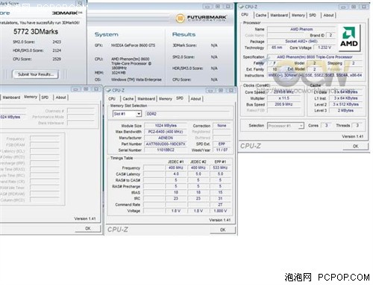The width and height of the screenshot is (373, 285).
Task: Click the Level 3 cache value 2 MBytes
Action: coord(345,111)
